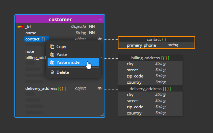Select the contact field in customer
The image size is (213, 133).
(37, 39)
